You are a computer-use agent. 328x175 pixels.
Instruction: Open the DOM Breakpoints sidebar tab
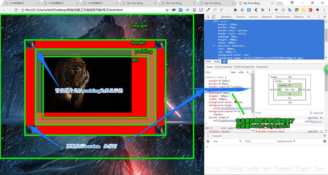[x=244, y=67]
